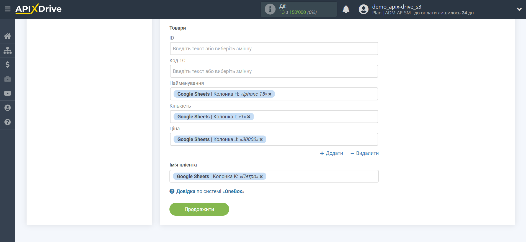Remove the 30000 price variable tag
Screen dimensions: 526x242
click(261, 140)
